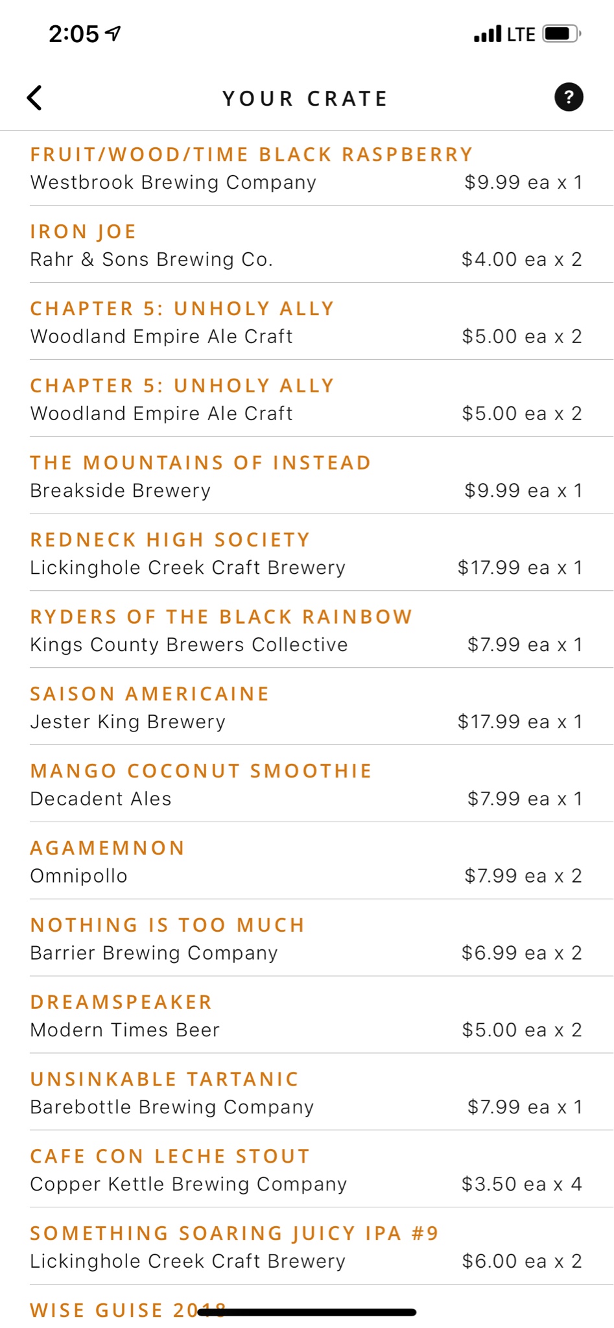Select Something Soaring Juicy IPA #9
614x1328 pixels.
(x=235, y=1233)
